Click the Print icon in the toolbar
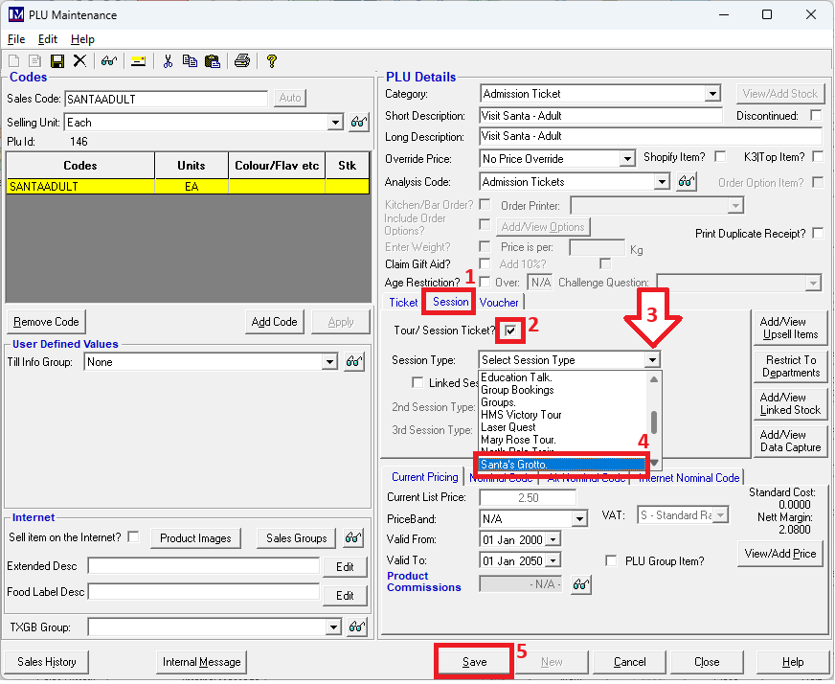Screen dimensions: 835x684 [242, 61]
